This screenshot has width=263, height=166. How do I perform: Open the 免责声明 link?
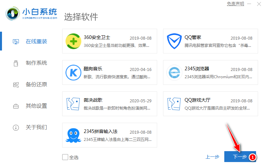[x=235, y=4]
